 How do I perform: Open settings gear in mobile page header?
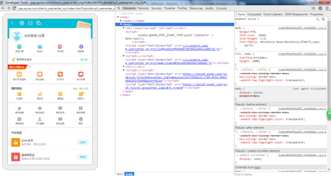22,23
